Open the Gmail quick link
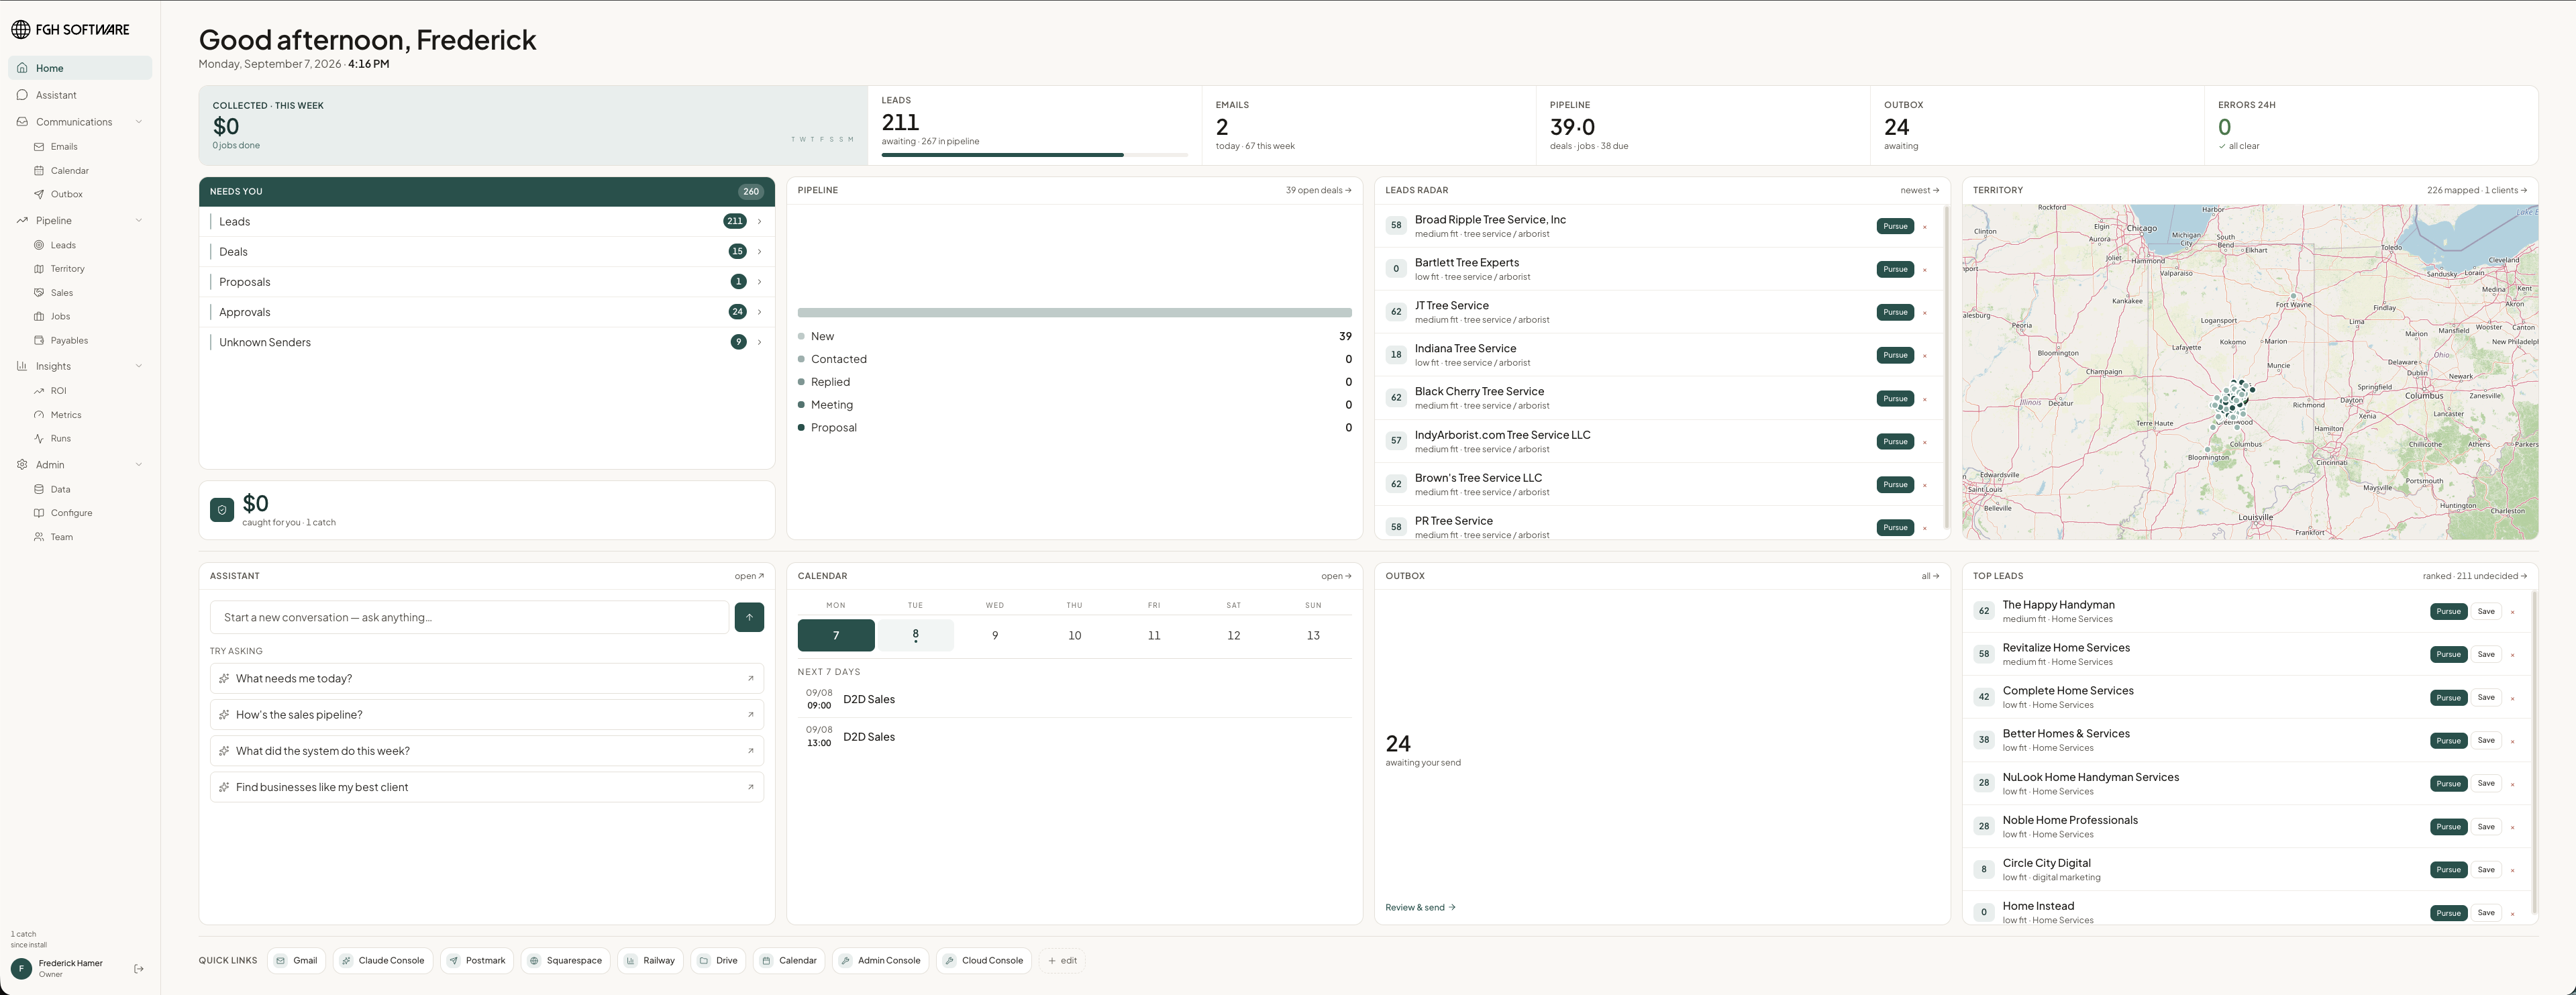 [x=296, y=961]
